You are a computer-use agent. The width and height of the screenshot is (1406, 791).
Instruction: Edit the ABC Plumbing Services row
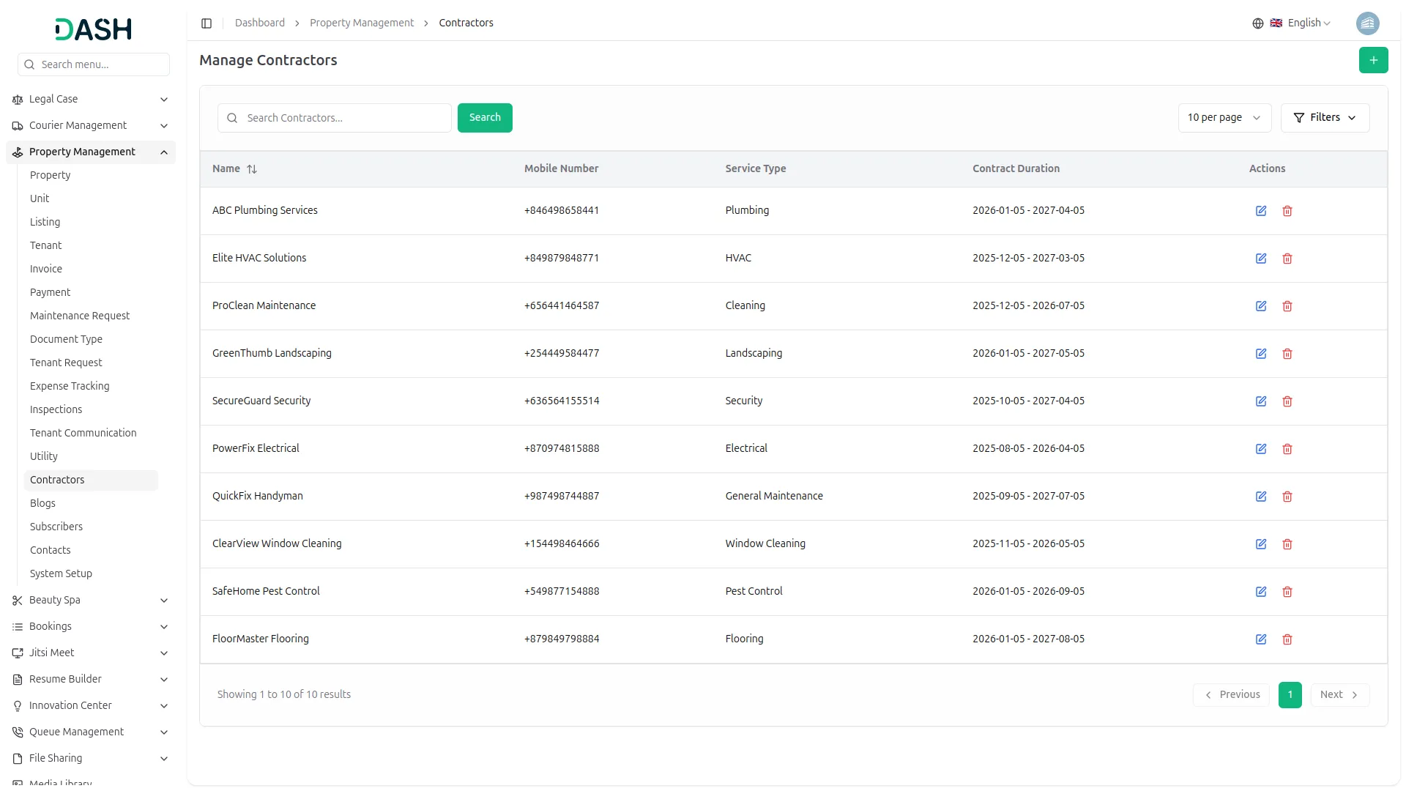pos(1261,211)
